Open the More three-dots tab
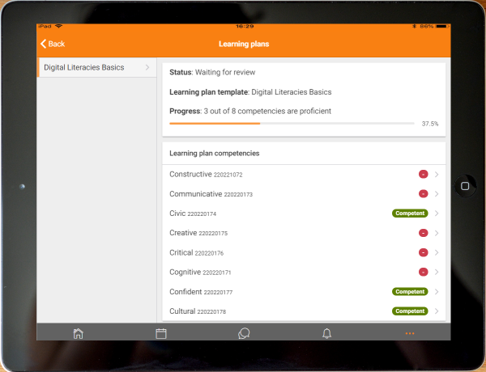486x372 pixels. click(x=410, y=333)
